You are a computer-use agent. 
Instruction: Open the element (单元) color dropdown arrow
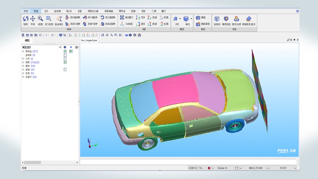point(191,19)
